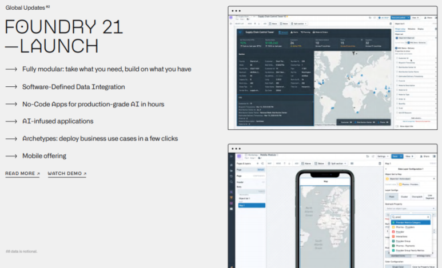Screen dimensions: 442x268
Task: Click folder icon in Mobile Module sidebar
Action: (232, 171)
